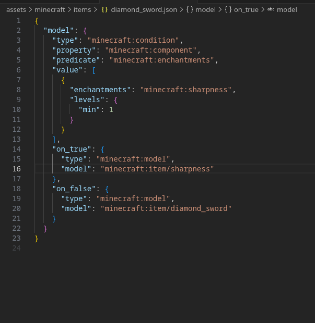Click the JSON file icon before diamond_sword.json
This screenshot has height=323, width=315.
click(x=104, y=9)
